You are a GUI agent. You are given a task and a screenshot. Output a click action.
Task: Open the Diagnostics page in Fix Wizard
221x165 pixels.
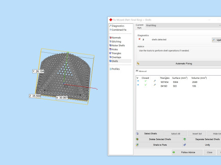point(118,26)
